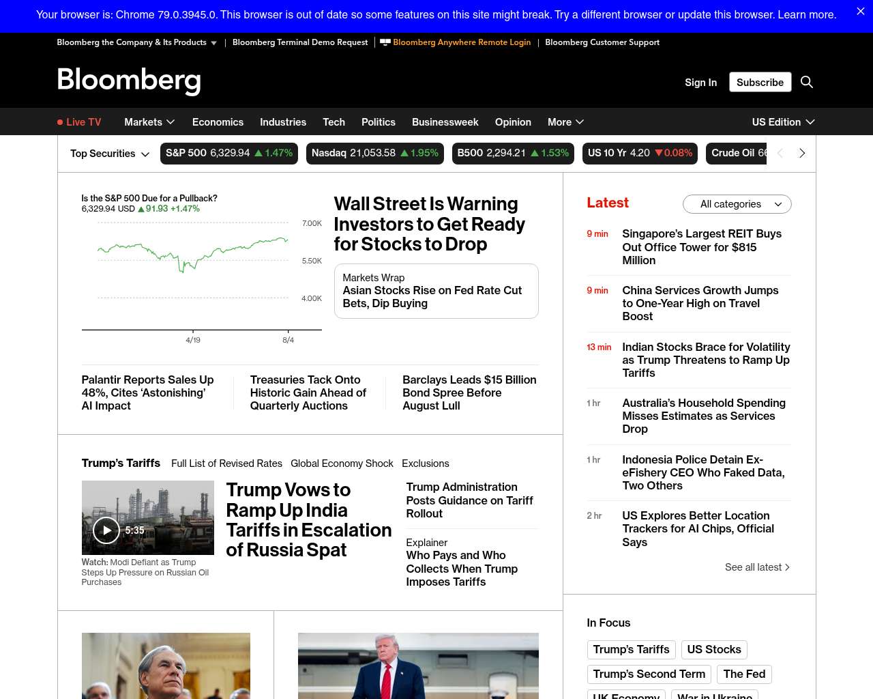Screen dimensions: 873x699
Task: Advance the securities ticker with right arrow
Action: [x=802, y=154]
